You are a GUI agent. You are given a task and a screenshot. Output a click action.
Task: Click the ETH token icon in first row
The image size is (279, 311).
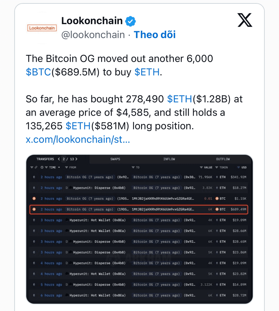(x=217, y=177)
